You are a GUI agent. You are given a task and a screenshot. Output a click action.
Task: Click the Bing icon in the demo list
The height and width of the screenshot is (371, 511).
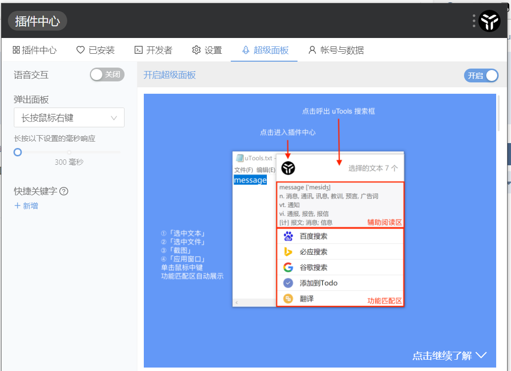pyautogui.click(x=288, y=252)
